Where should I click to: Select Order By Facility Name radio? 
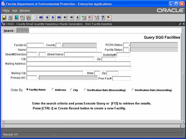click(x=27, y=89)
